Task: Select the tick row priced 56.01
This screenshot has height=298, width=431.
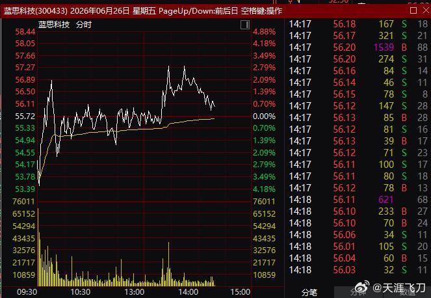Action: tap(358, 246)
